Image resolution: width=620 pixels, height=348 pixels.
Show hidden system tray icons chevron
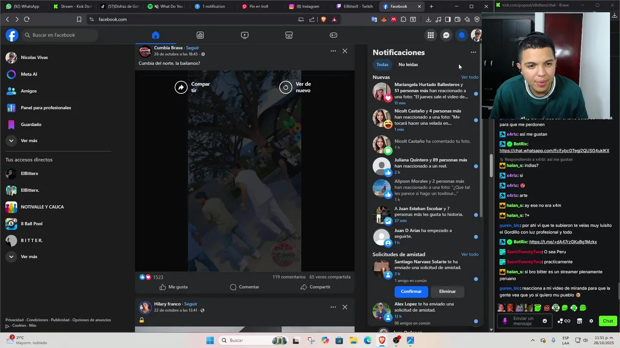pos(533,340)
